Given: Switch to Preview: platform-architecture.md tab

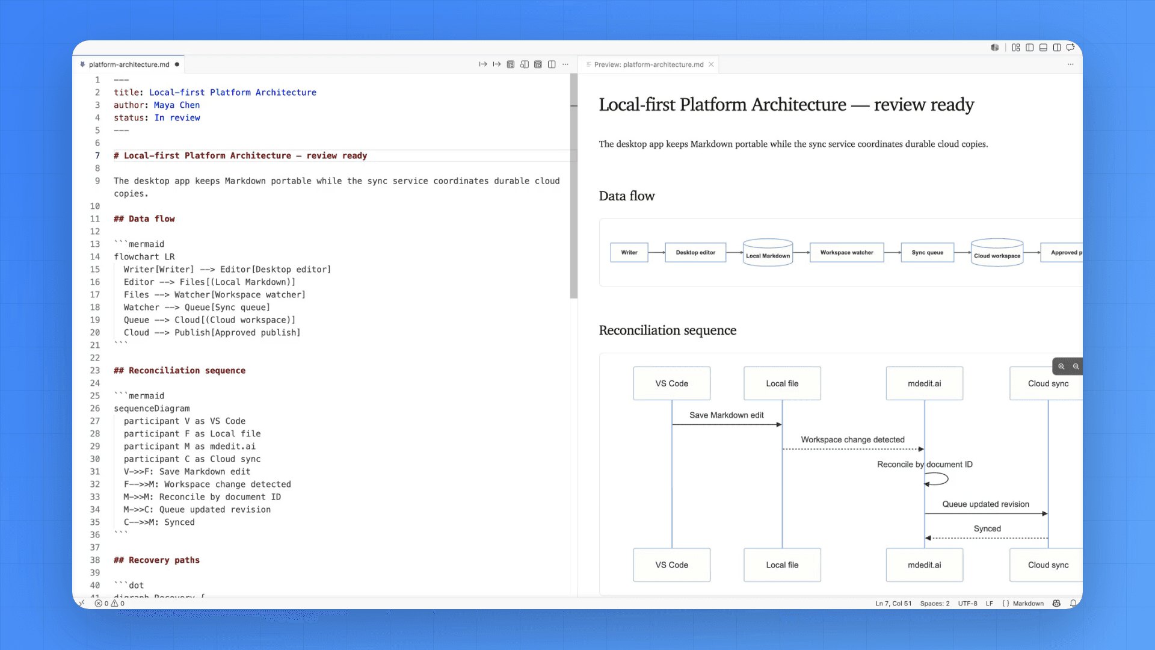Looking at the screenshot, I should tap(648, 64).
